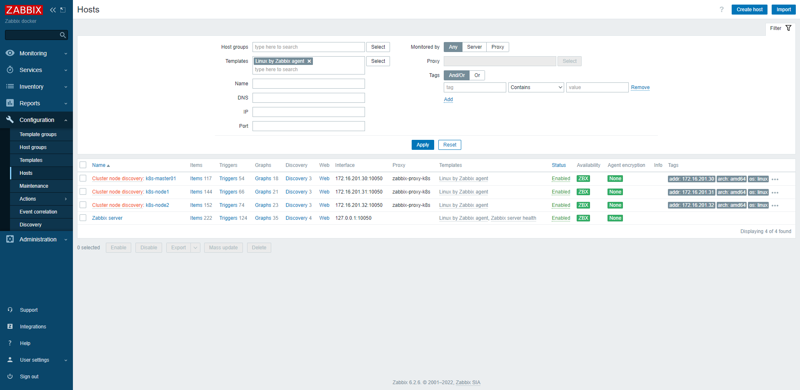
Task: Open the Export dropdown arrow
Action: pyautogui.click(x=195, y=248)
